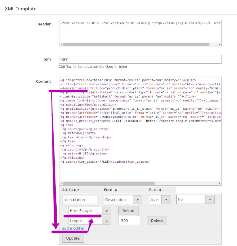Open the Html Escape modifier dropdown

[90, 210]
